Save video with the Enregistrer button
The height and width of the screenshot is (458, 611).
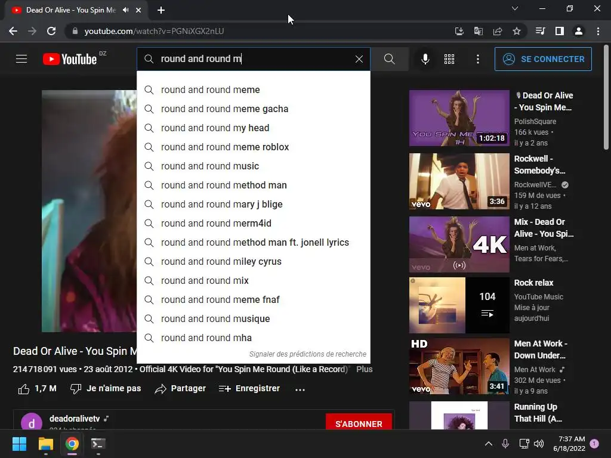tap(249, 389)
